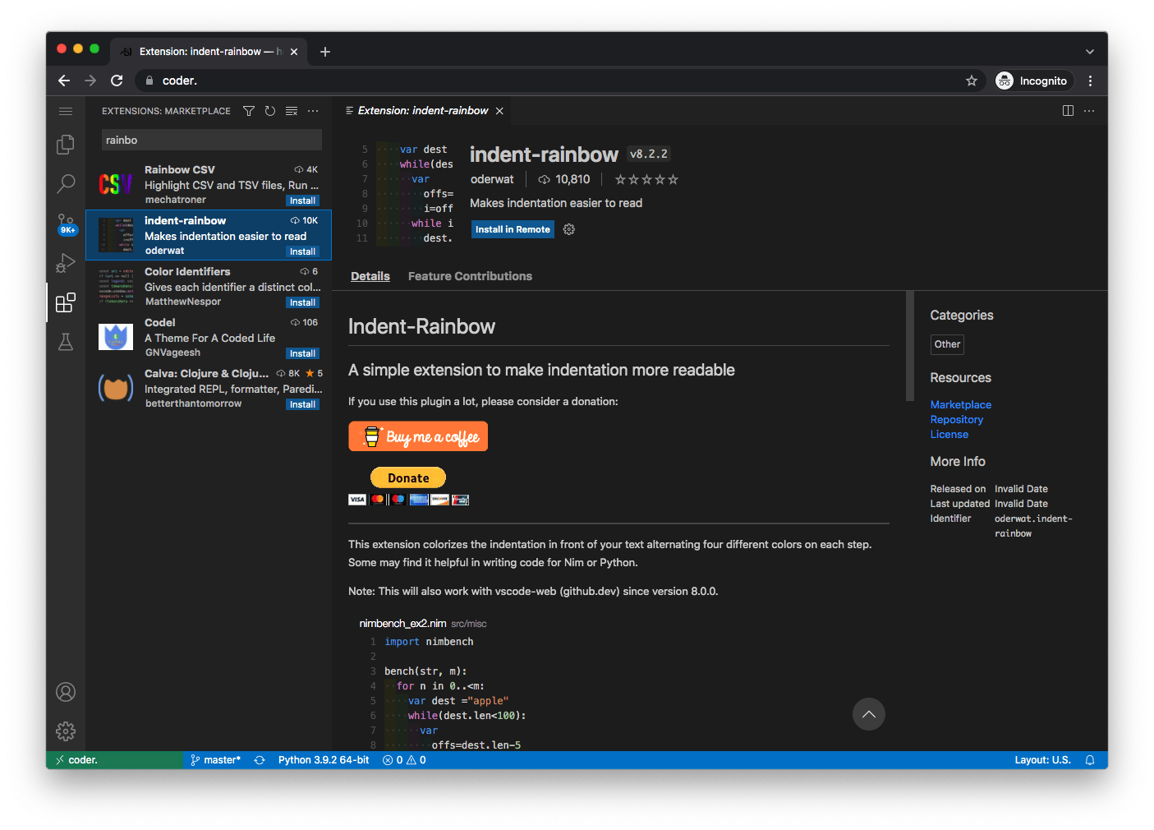
Task: Open the Run and Debug view
Action: pos(66,263)
